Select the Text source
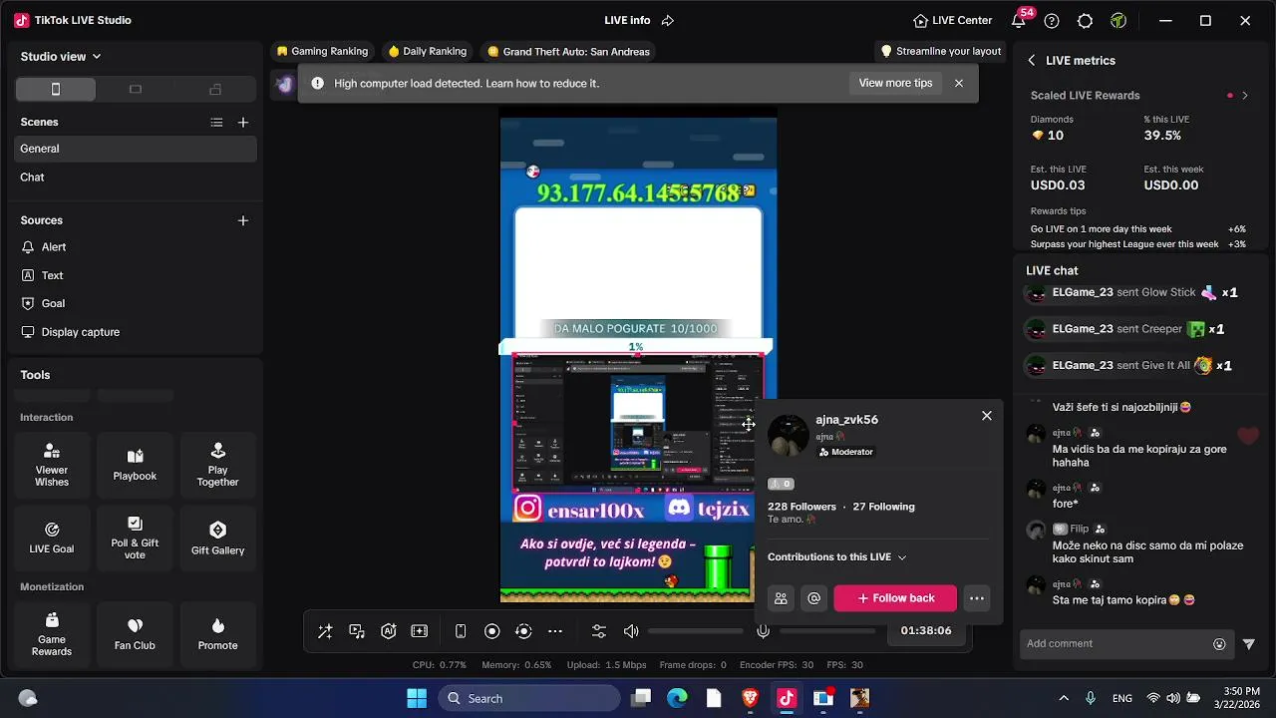 point(136,275)
